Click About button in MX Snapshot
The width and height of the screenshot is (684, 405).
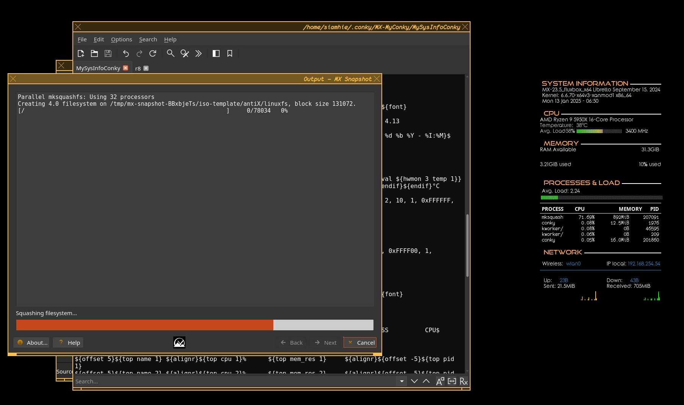coord(31,342)
